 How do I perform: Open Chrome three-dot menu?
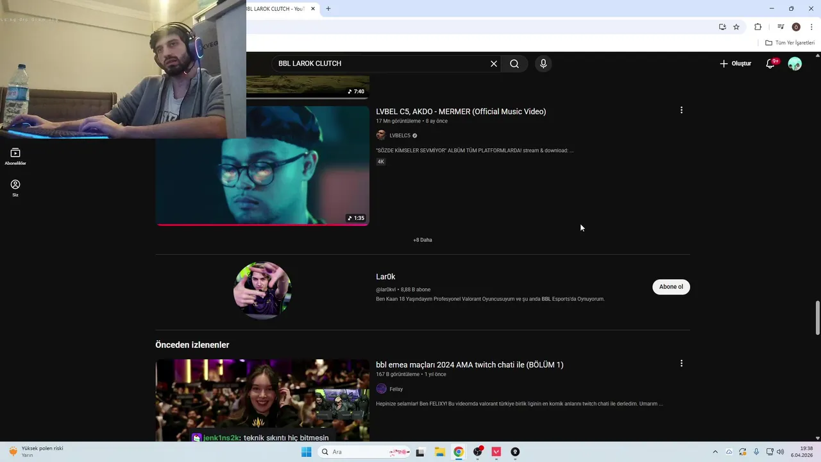[811, 27]
